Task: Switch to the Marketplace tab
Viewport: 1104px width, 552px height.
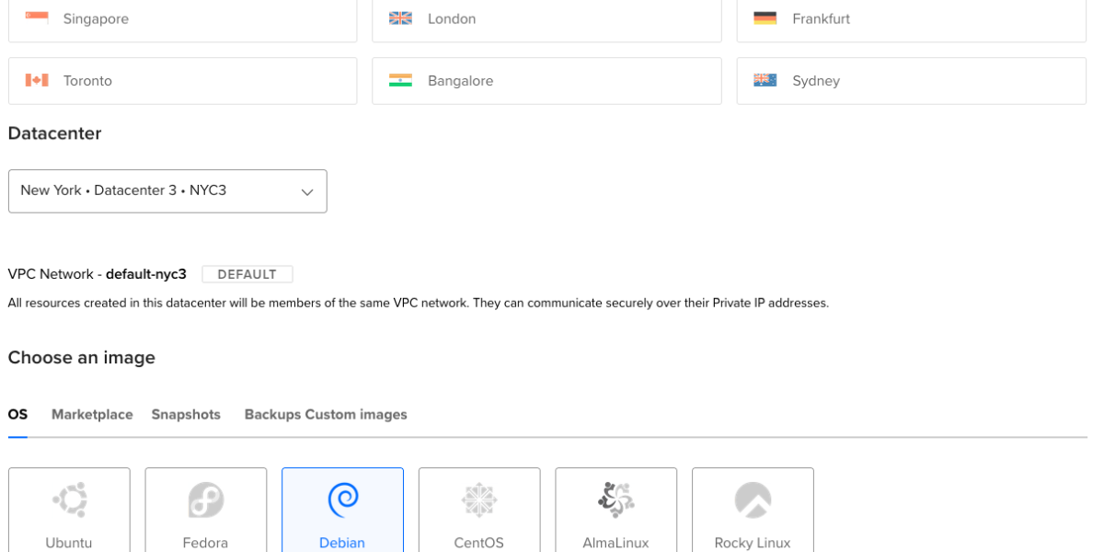Action: [92, 415]
